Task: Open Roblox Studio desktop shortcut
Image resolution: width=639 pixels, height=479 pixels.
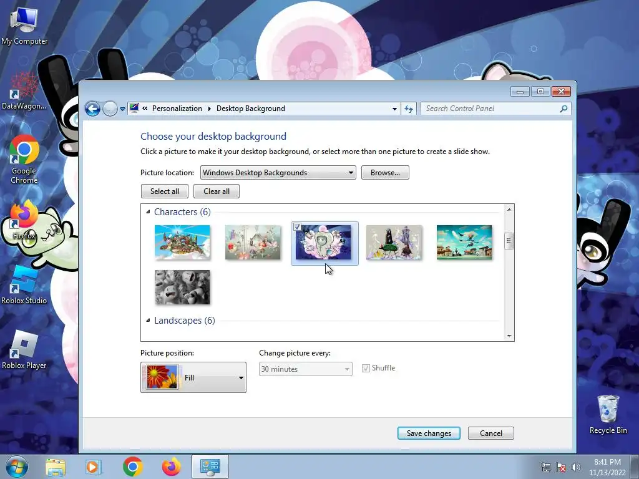Action: pos(24,284)
